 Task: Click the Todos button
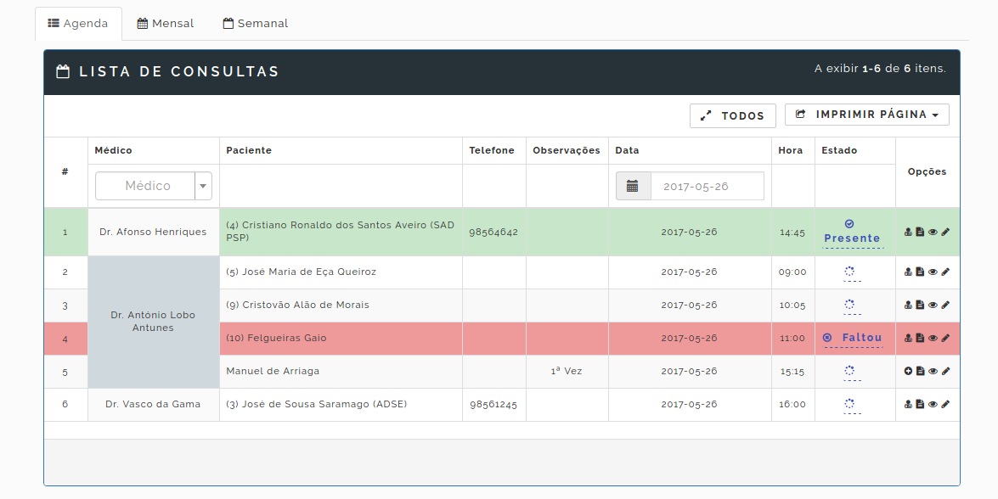click(x=732, y=115)
